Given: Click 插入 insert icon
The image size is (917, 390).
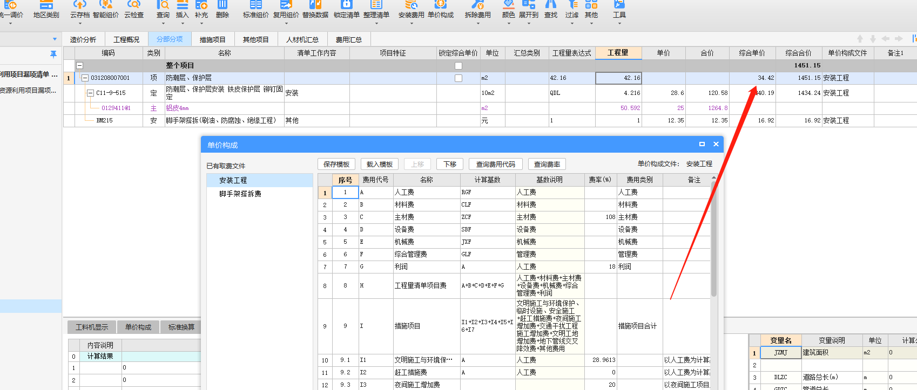Looking at the screenshot, I should [x=183, y=5].
